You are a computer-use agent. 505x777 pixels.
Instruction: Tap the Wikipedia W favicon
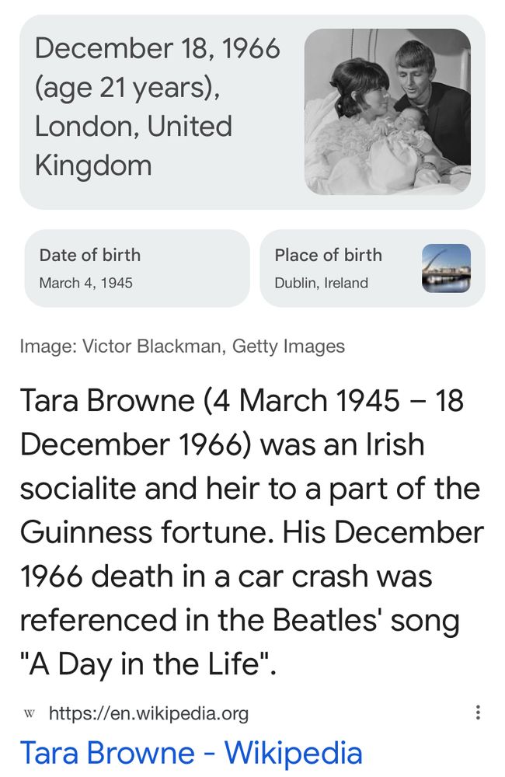[30, 713]
